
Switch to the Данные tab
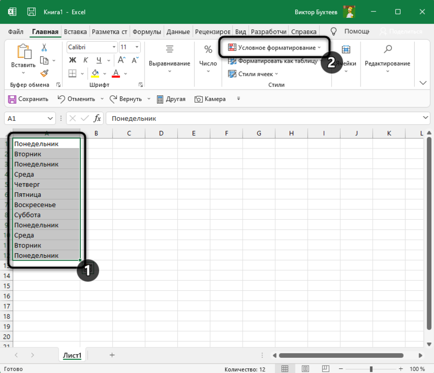[x=178, y=32]
